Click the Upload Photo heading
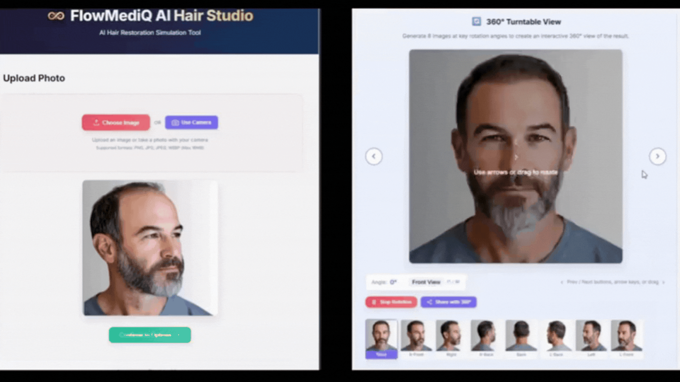 (x=34, y=78)
